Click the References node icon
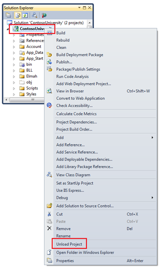The image size is (165, 271). [x=22, y=41]
